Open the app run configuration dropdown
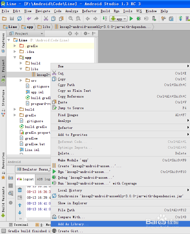This screenshot has height=234, width=190. (x=118, y=19)
